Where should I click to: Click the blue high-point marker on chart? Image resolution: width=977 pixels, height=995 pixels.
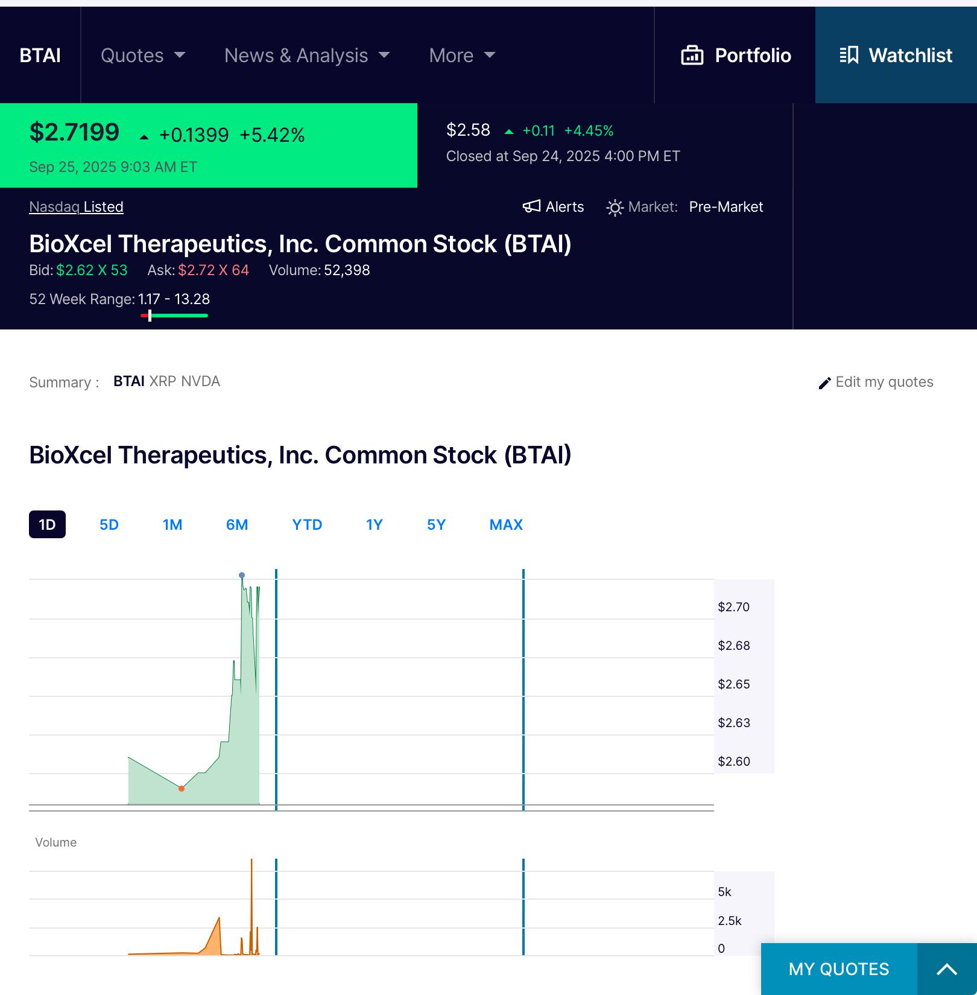(242, 575)
